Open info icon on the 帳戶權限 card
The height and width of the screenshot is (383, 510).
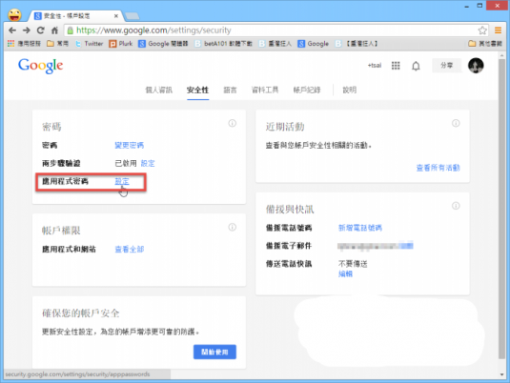click(232, 227)
